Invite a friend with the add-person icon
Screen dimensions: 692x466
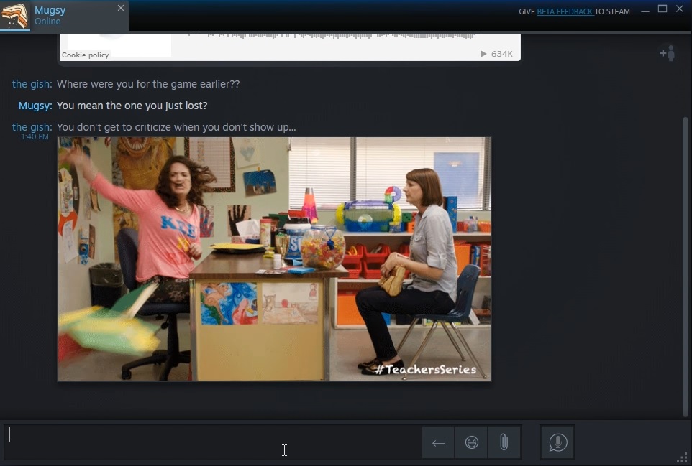tap(668, 53)
